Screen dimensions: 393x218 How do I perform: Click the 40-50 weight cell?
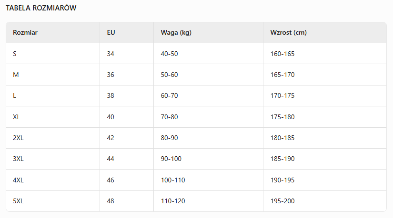coord(169,54)
